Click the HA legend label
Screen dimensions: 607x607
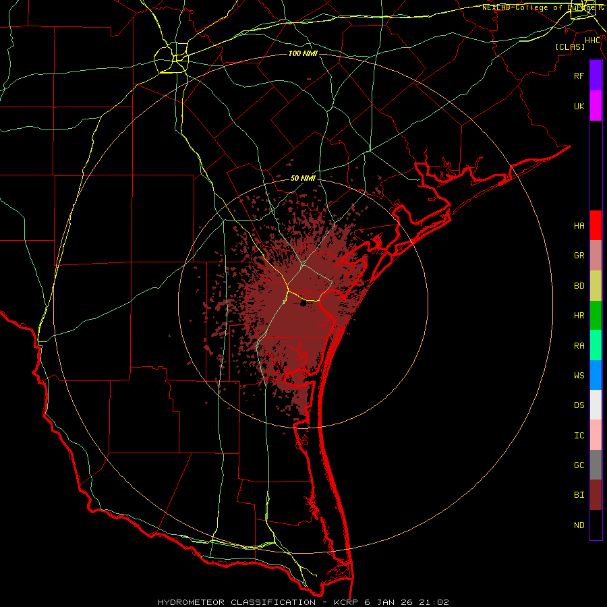pyautogui.click(x=579, y=226)
